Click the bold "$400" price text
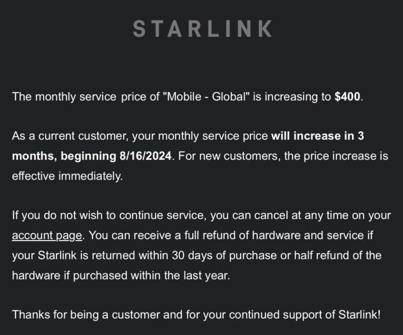 click(x=348, y=96)
